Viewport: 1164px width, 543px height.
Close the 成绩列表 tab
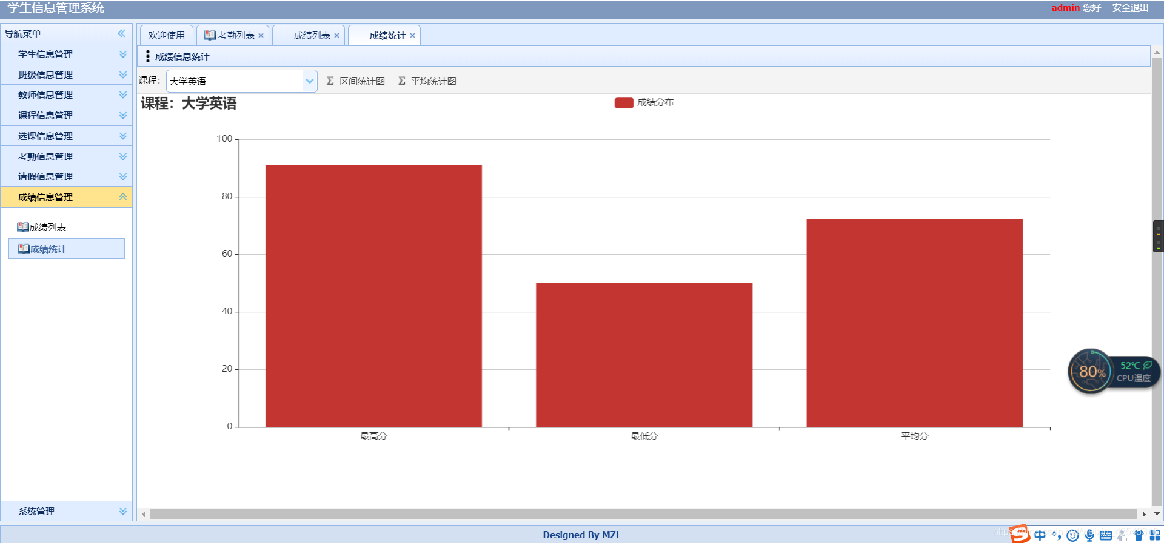tap(336, 35)
